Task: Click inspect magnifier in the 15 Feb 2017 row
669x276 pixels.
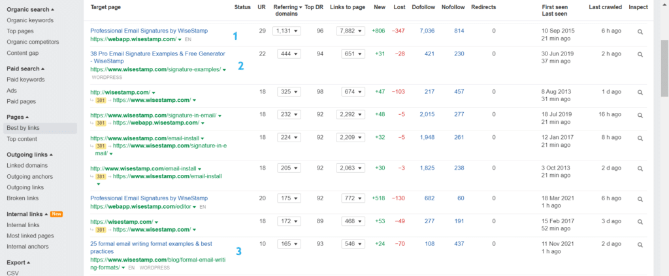Action: pos(640,222)
